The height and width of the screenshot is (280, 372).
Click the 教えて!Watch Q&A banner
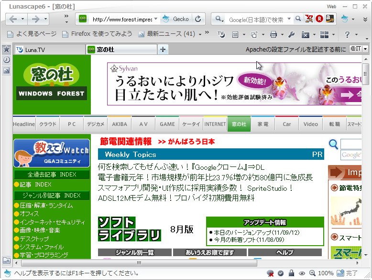52,153
